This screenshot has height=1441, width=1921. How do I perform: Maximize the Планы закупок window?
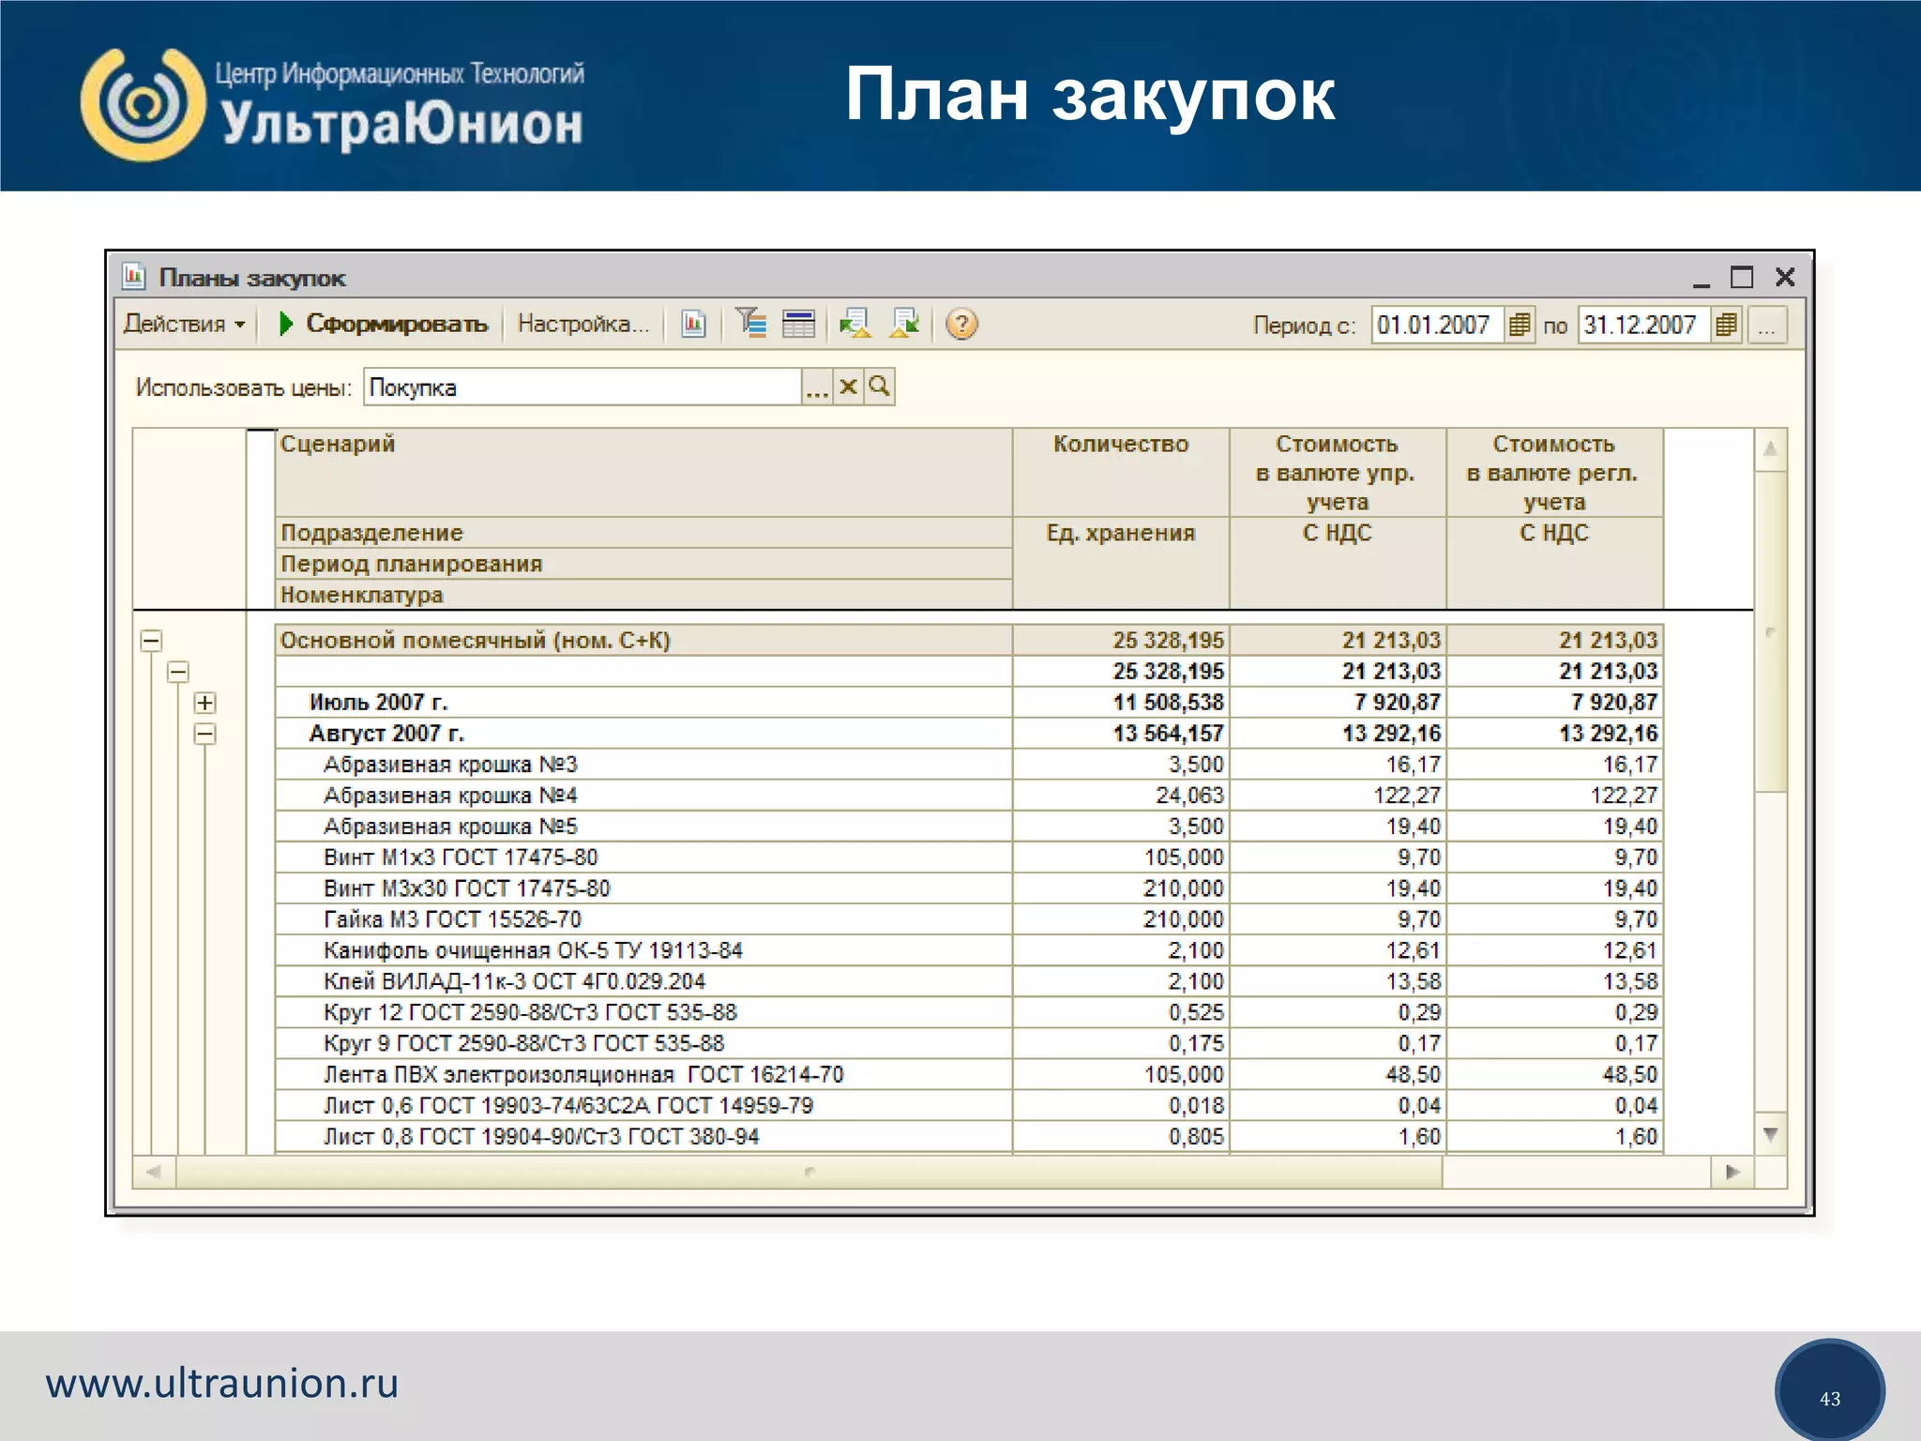(x=1742, y=278)
